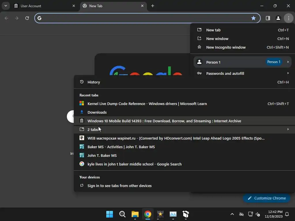Click the Customize Chrome button
Screen dimensions: 295x221
point(266,198)
